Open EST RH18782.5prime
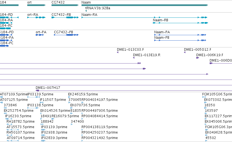 (20, 122)
